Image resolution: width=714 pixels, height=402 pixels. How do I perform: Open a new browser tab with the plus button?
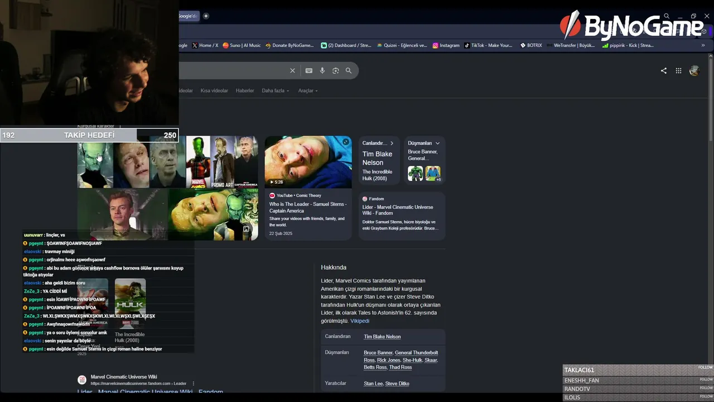[206, 16]
